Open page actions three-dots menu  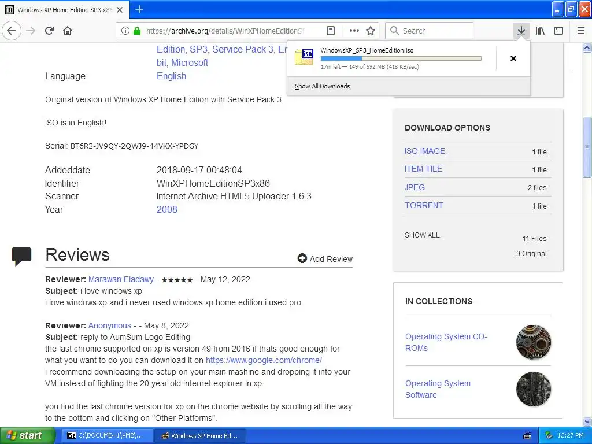[354, 31]
